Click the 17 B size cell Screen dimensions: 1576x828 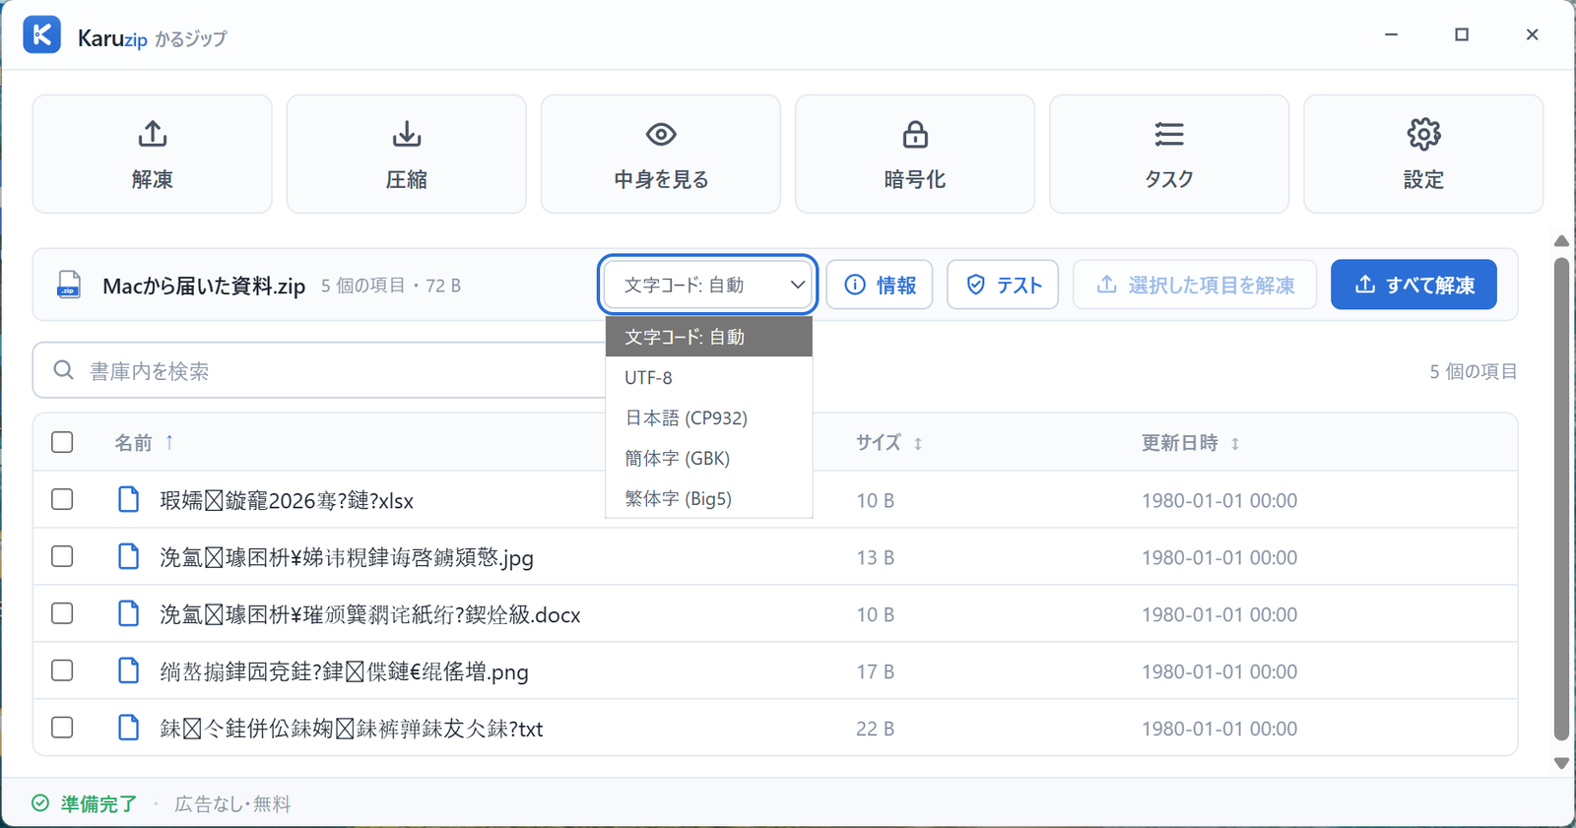[x=875, y=671]
